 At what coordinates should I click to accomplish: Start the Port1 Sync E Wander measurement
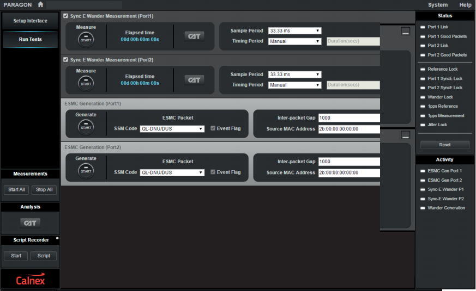[x=86, y=39]
